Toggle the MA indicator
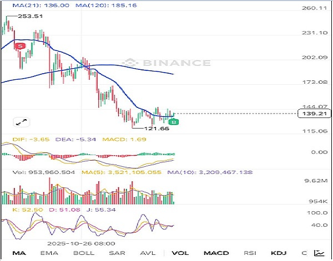This screenshot has width=333, height=261. (19, 253)
